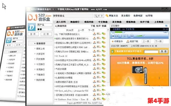Click 高速下载 under the player

tap(132, 41)
